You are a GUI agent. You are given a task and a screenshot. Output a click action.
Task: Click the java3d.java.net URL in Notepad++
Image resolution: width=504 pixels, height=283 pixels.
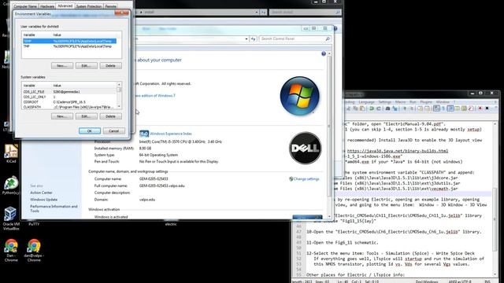pyautogui.click(x=397, y=151)
